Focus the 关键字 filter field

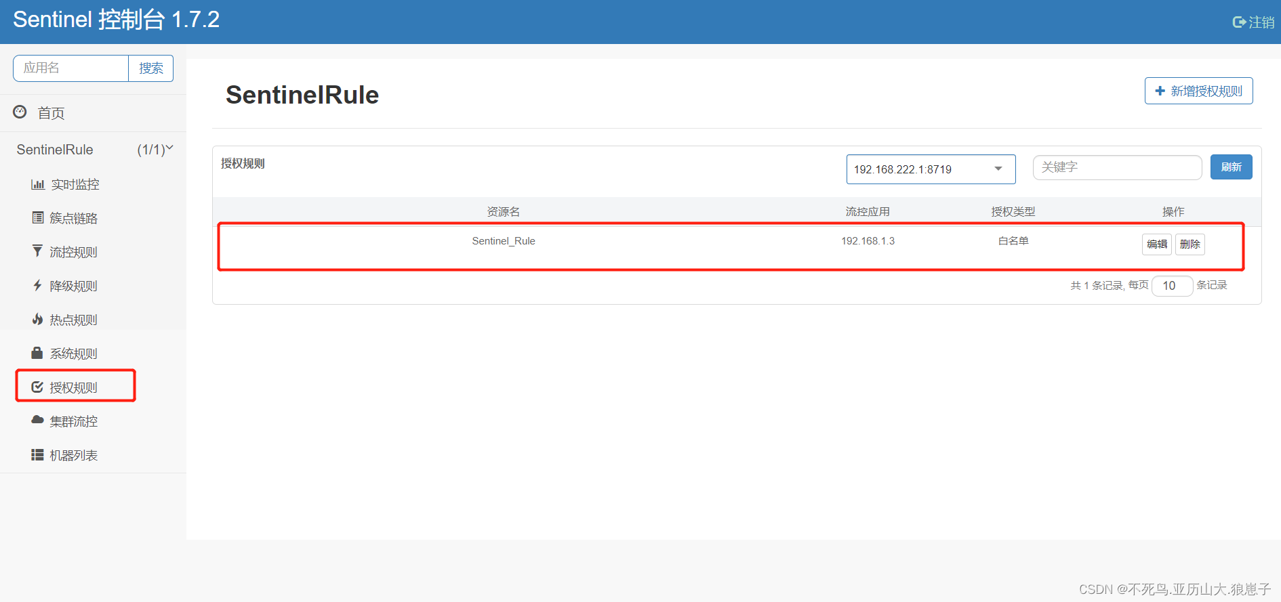pos(1117,167)
